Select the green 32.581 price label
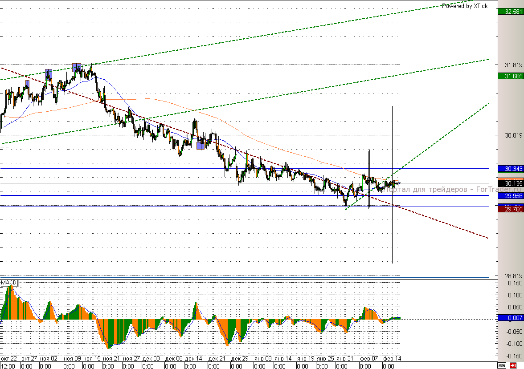Screen dimensions: 524x369 click(511, 12)
